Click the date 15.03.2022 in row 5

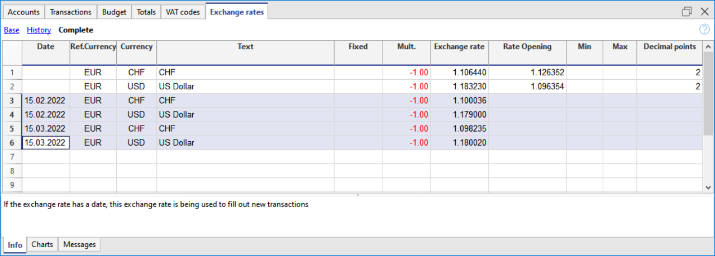[46, 128]
